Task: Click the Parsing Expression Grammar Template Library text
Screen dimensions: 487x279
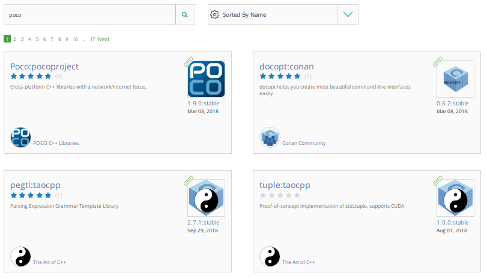Action: click(x=64, y=206)
